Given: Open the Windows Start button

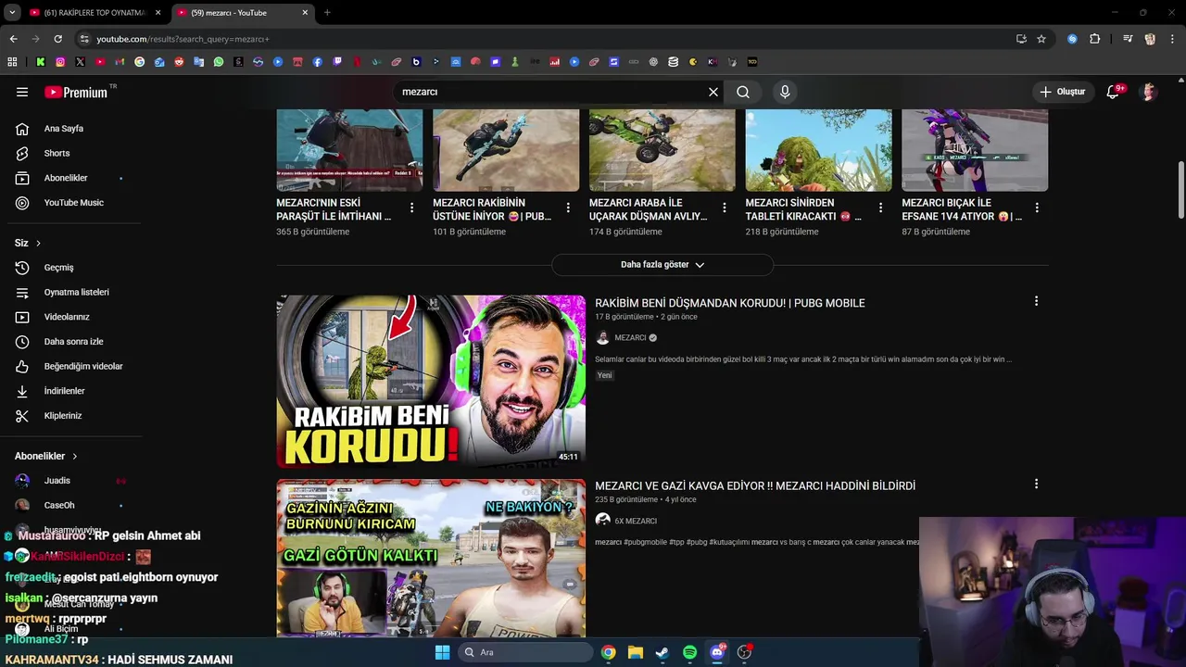Looking at the screenshot, I should (442, 652).
